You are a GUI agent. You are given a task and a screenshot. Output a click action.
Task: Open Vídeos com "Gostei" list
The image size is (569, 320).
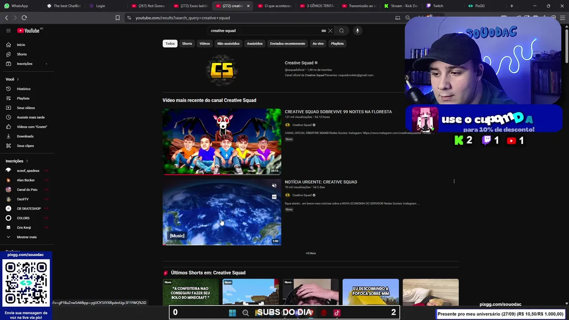(32, 127)
